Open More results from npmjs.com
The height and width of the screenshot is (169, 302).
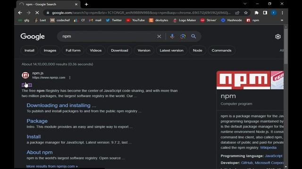pos(52,166)
